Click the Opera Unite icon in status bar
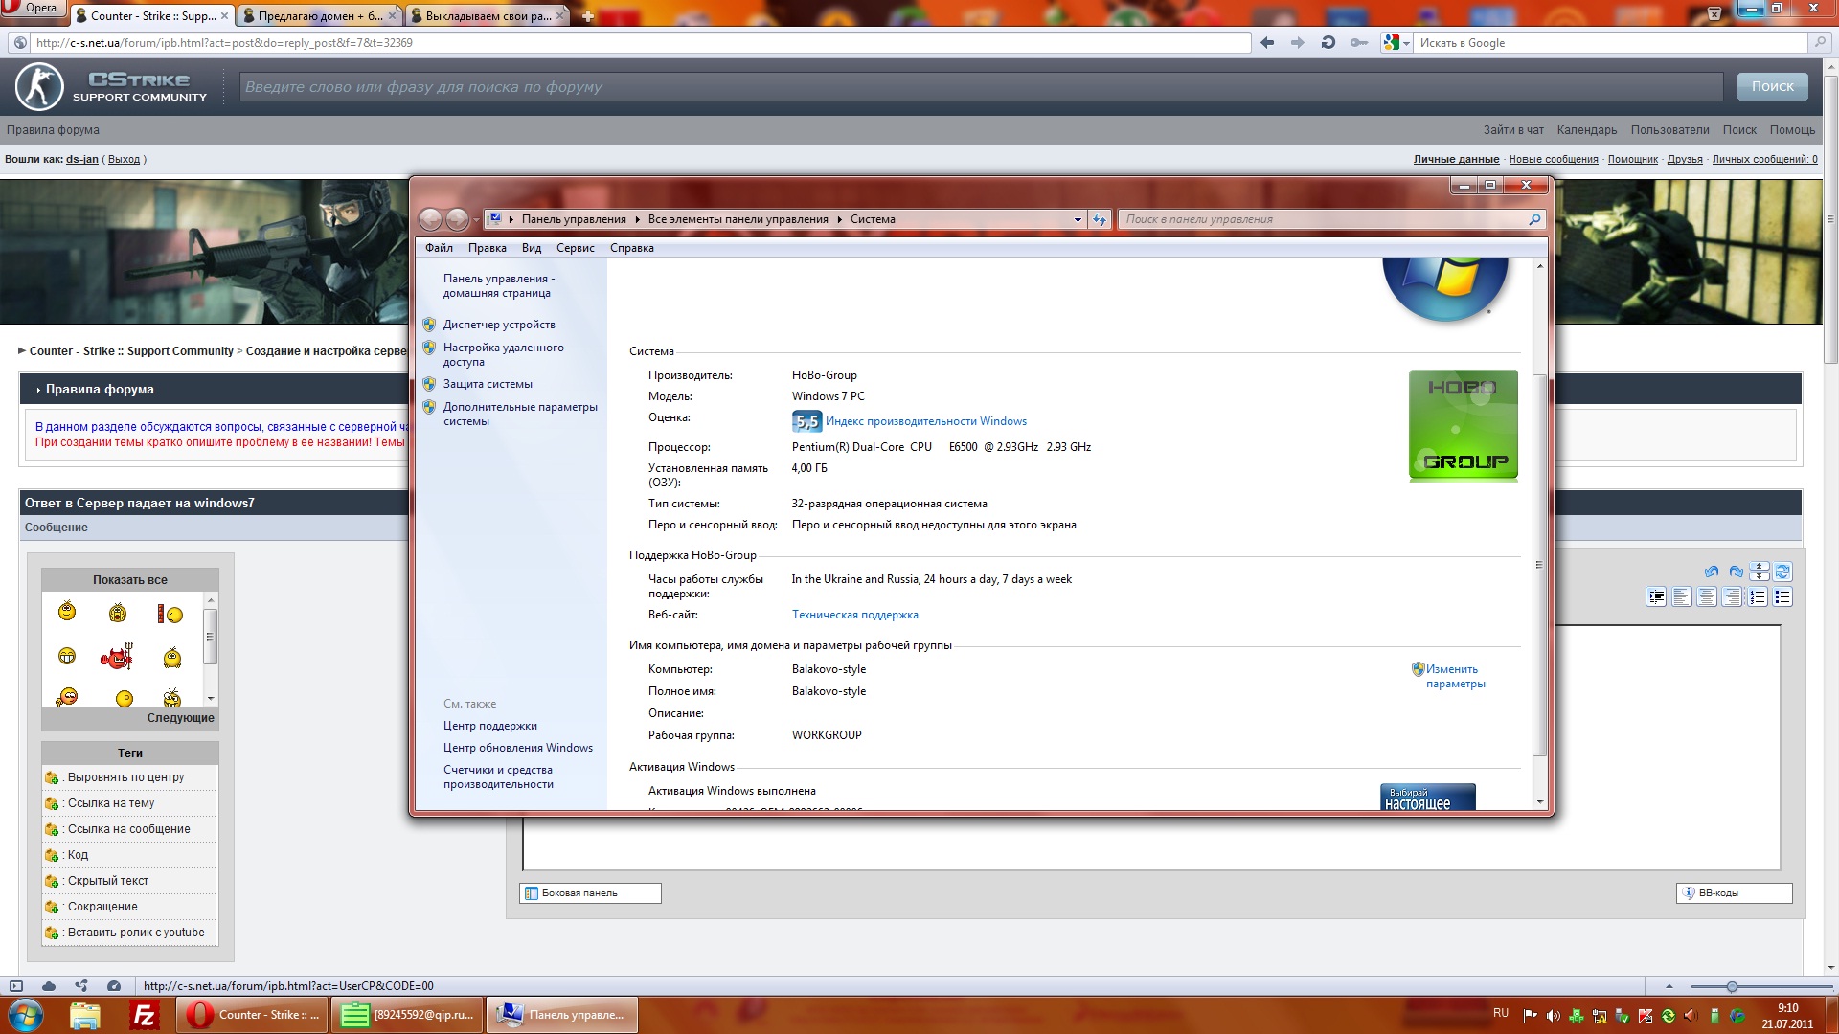The width and height of the screenshot is (1839, 1034). (81, 986)
